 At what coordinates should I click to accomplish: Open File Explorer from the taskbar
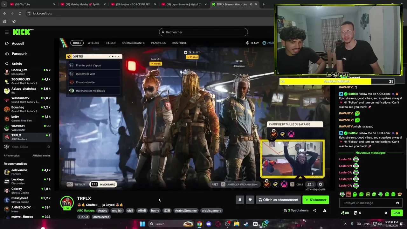(x=237, y=224)
